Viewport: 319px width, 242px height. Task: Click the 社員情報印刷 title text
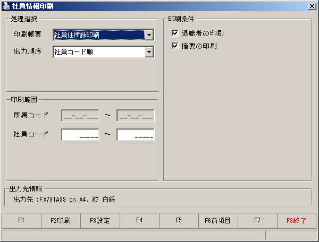(32, 6)
